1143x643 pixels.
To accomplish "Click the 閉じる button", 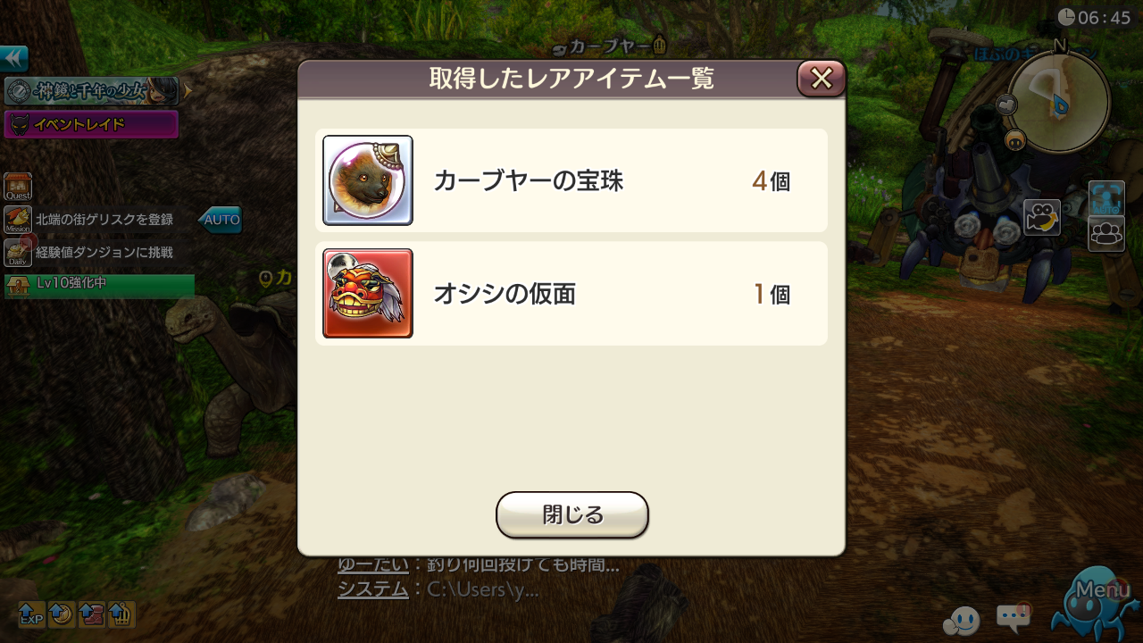I will (571, 515).
